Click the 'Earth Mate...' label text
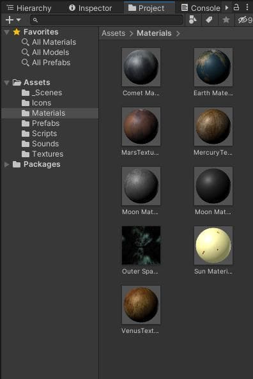Image resolution: width=253 pixels, height=379 pixels. point(213,93)
